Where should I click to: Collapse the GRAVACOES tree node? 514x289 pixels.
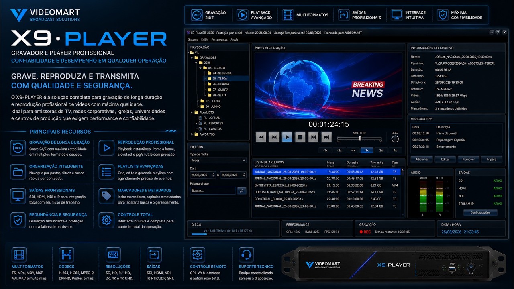[192, 57]
